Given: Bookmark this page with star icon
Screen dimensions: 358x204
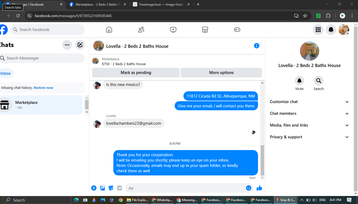Looking at the screenshot, I should coord(305,16).
